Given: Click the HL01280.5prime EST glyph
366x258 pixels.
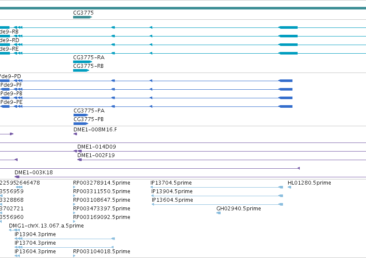Looking at the screenshot, I should [289, 187].
